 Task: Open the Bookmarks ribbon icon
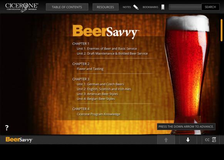[x=163, y=7]
